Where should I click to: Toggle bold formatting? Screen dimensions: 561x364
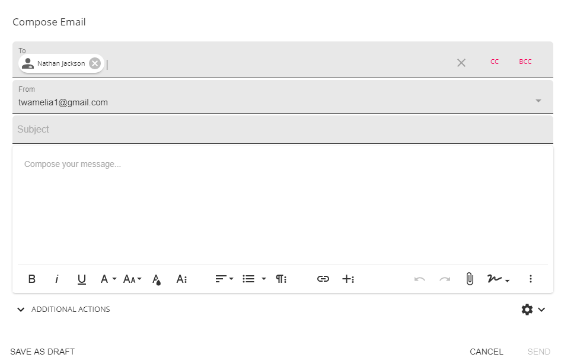click(x=32, y=279)
